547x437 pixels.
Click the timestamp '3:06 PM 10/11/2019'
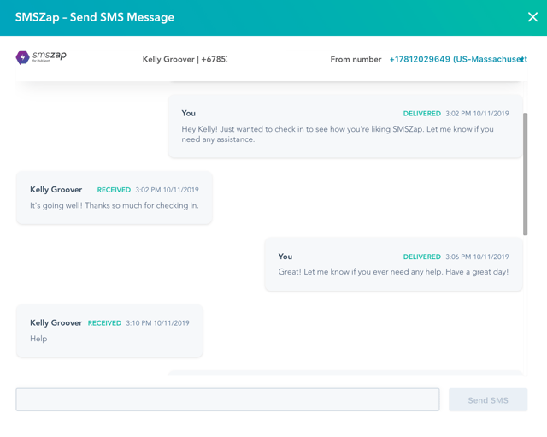(477, 257)
